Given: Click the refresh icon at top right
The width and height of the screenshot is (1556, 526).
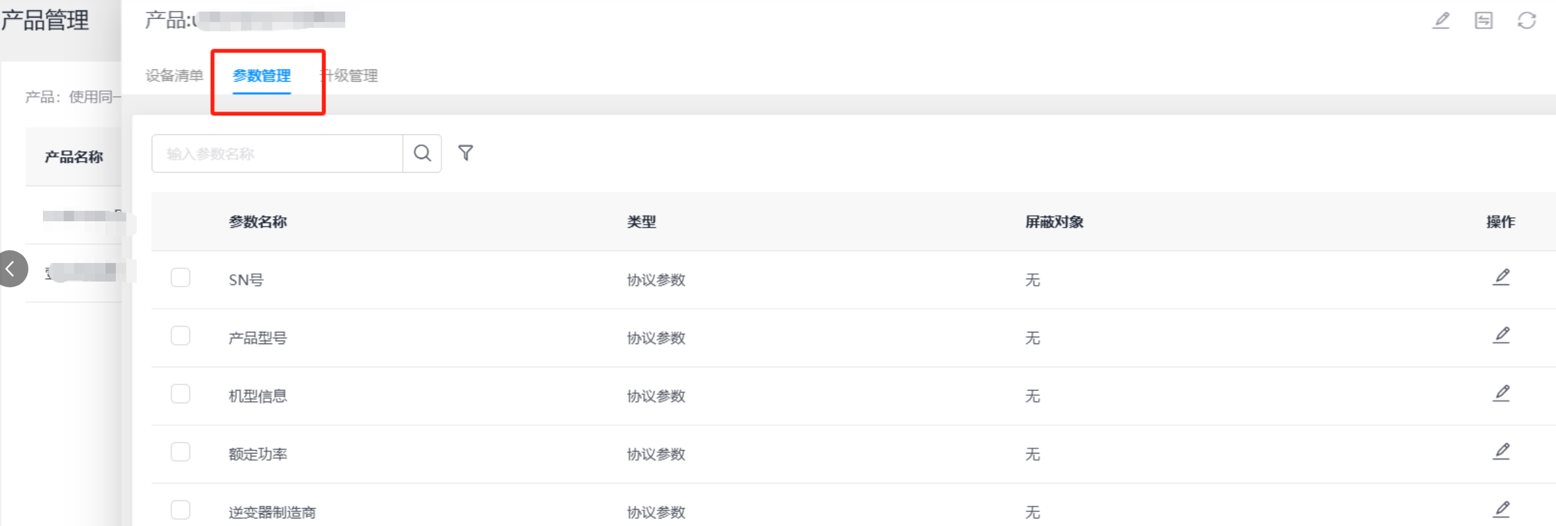Looking at the screenshot, I should click(x=1526, y=20).
